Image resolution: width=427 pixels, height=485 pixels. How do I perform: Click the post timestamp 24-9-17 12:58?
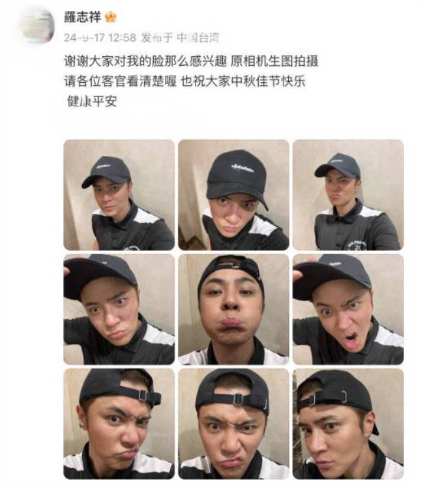100,38
